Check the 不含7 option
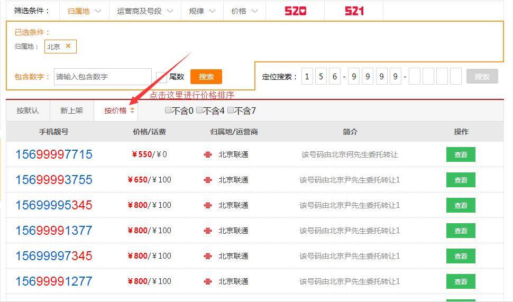 [231, 111]
